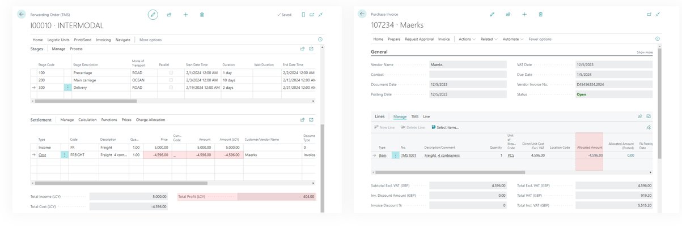Open row options for Delivery stage 300

pyautogui.click(x=67, y=88)
